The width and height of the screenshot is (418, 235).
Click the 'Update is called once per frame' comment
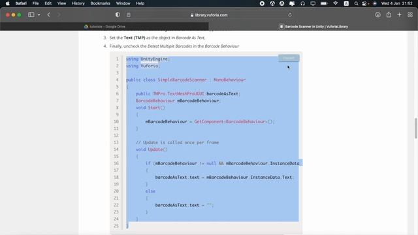click(x=177, y=142)
